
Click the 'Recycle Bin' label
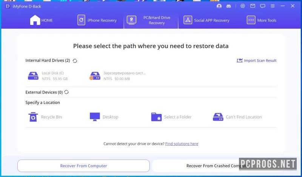pos(51,117)
